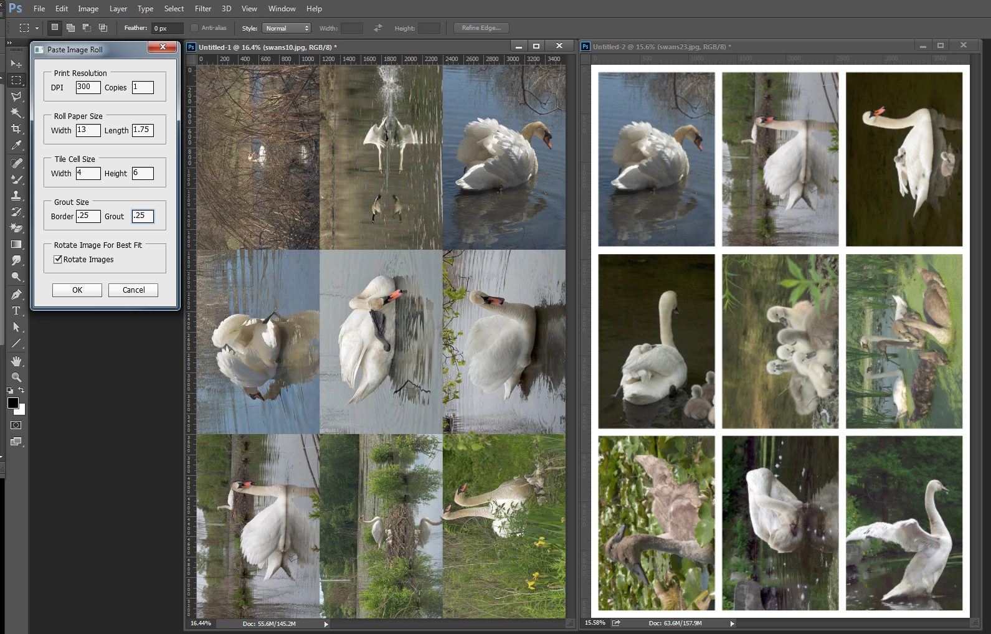The width and height of the screenshot is (991, 634).
Task: Activate the Eyedropper tool
Action: pos(16,145)
